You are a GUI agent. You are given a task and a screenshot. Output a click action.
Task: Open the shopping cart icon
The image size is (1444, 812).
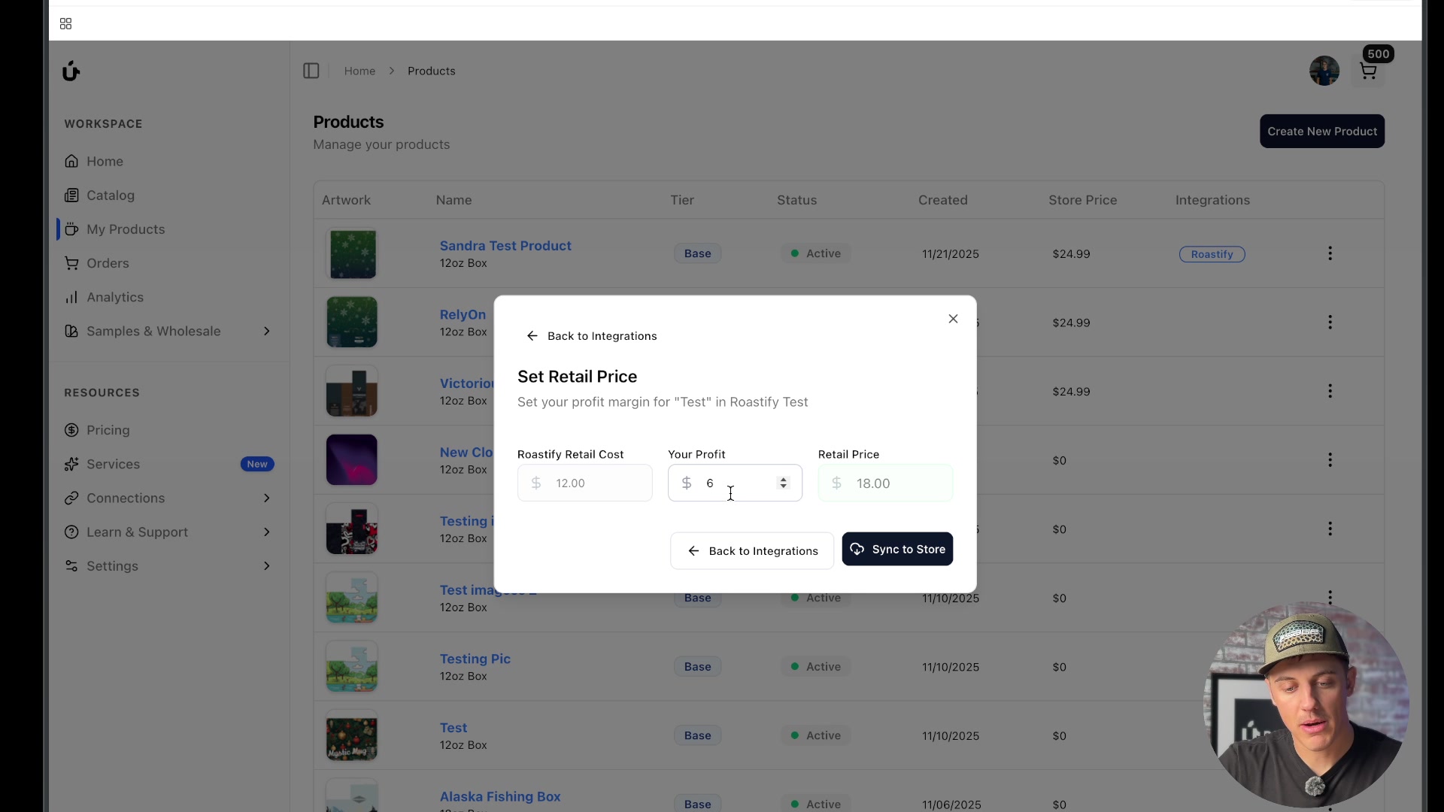coord(1368,71)
